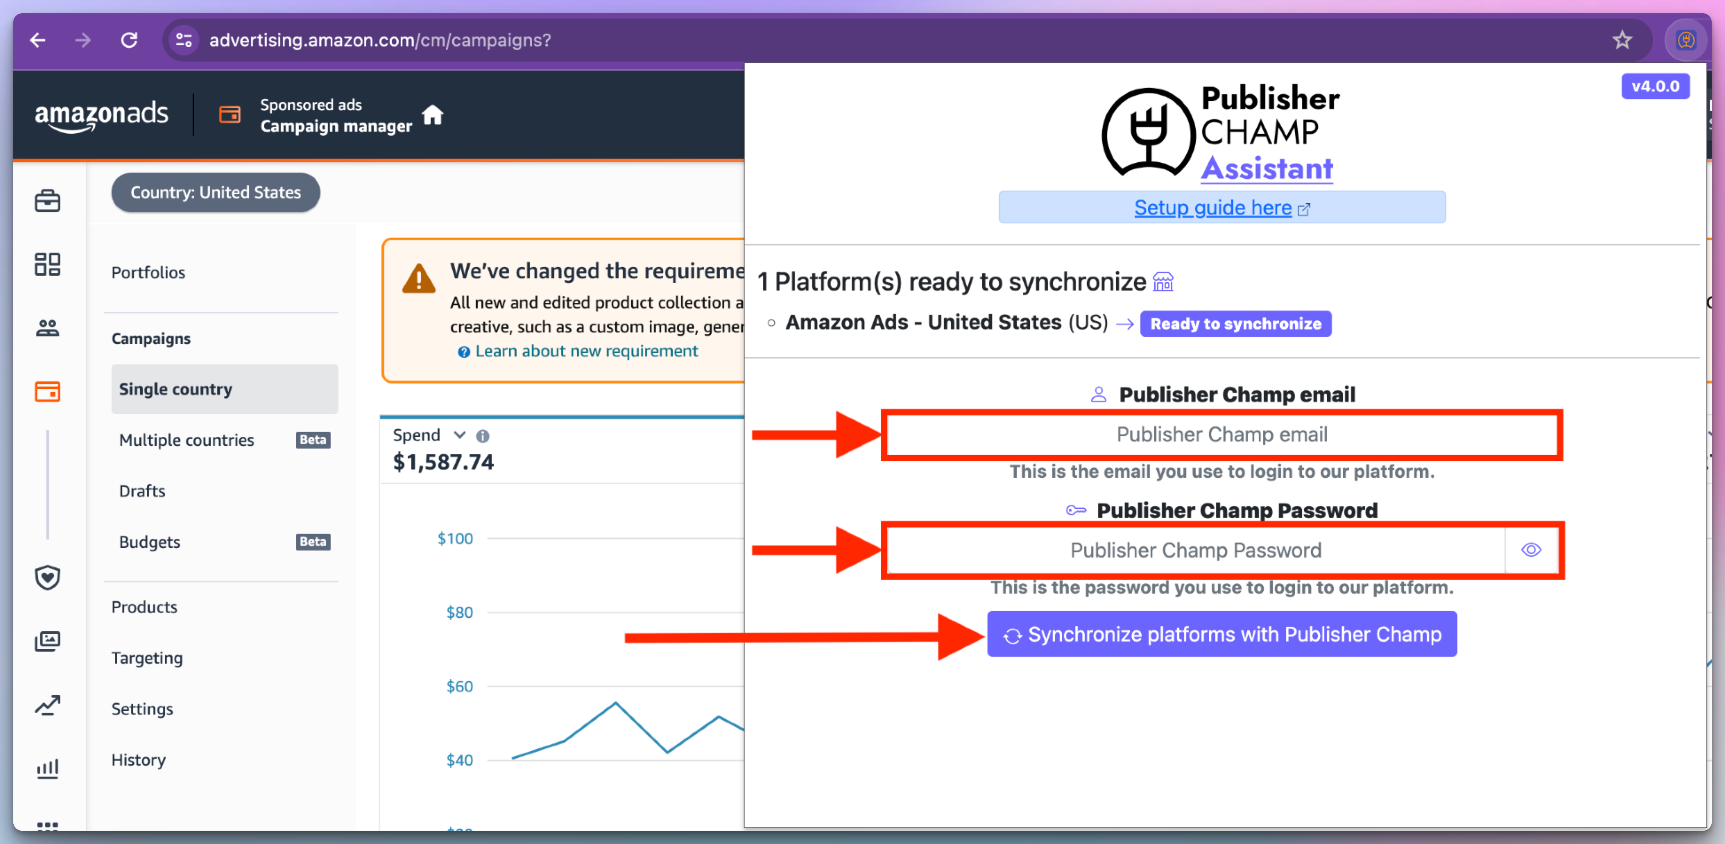Open site information icon in address bar

[x=184, y=40]
